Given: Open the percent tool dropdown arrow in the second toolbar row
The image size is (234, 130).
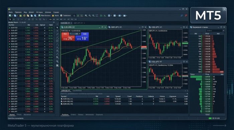Looking at the screenshot, I should [46, 19].
